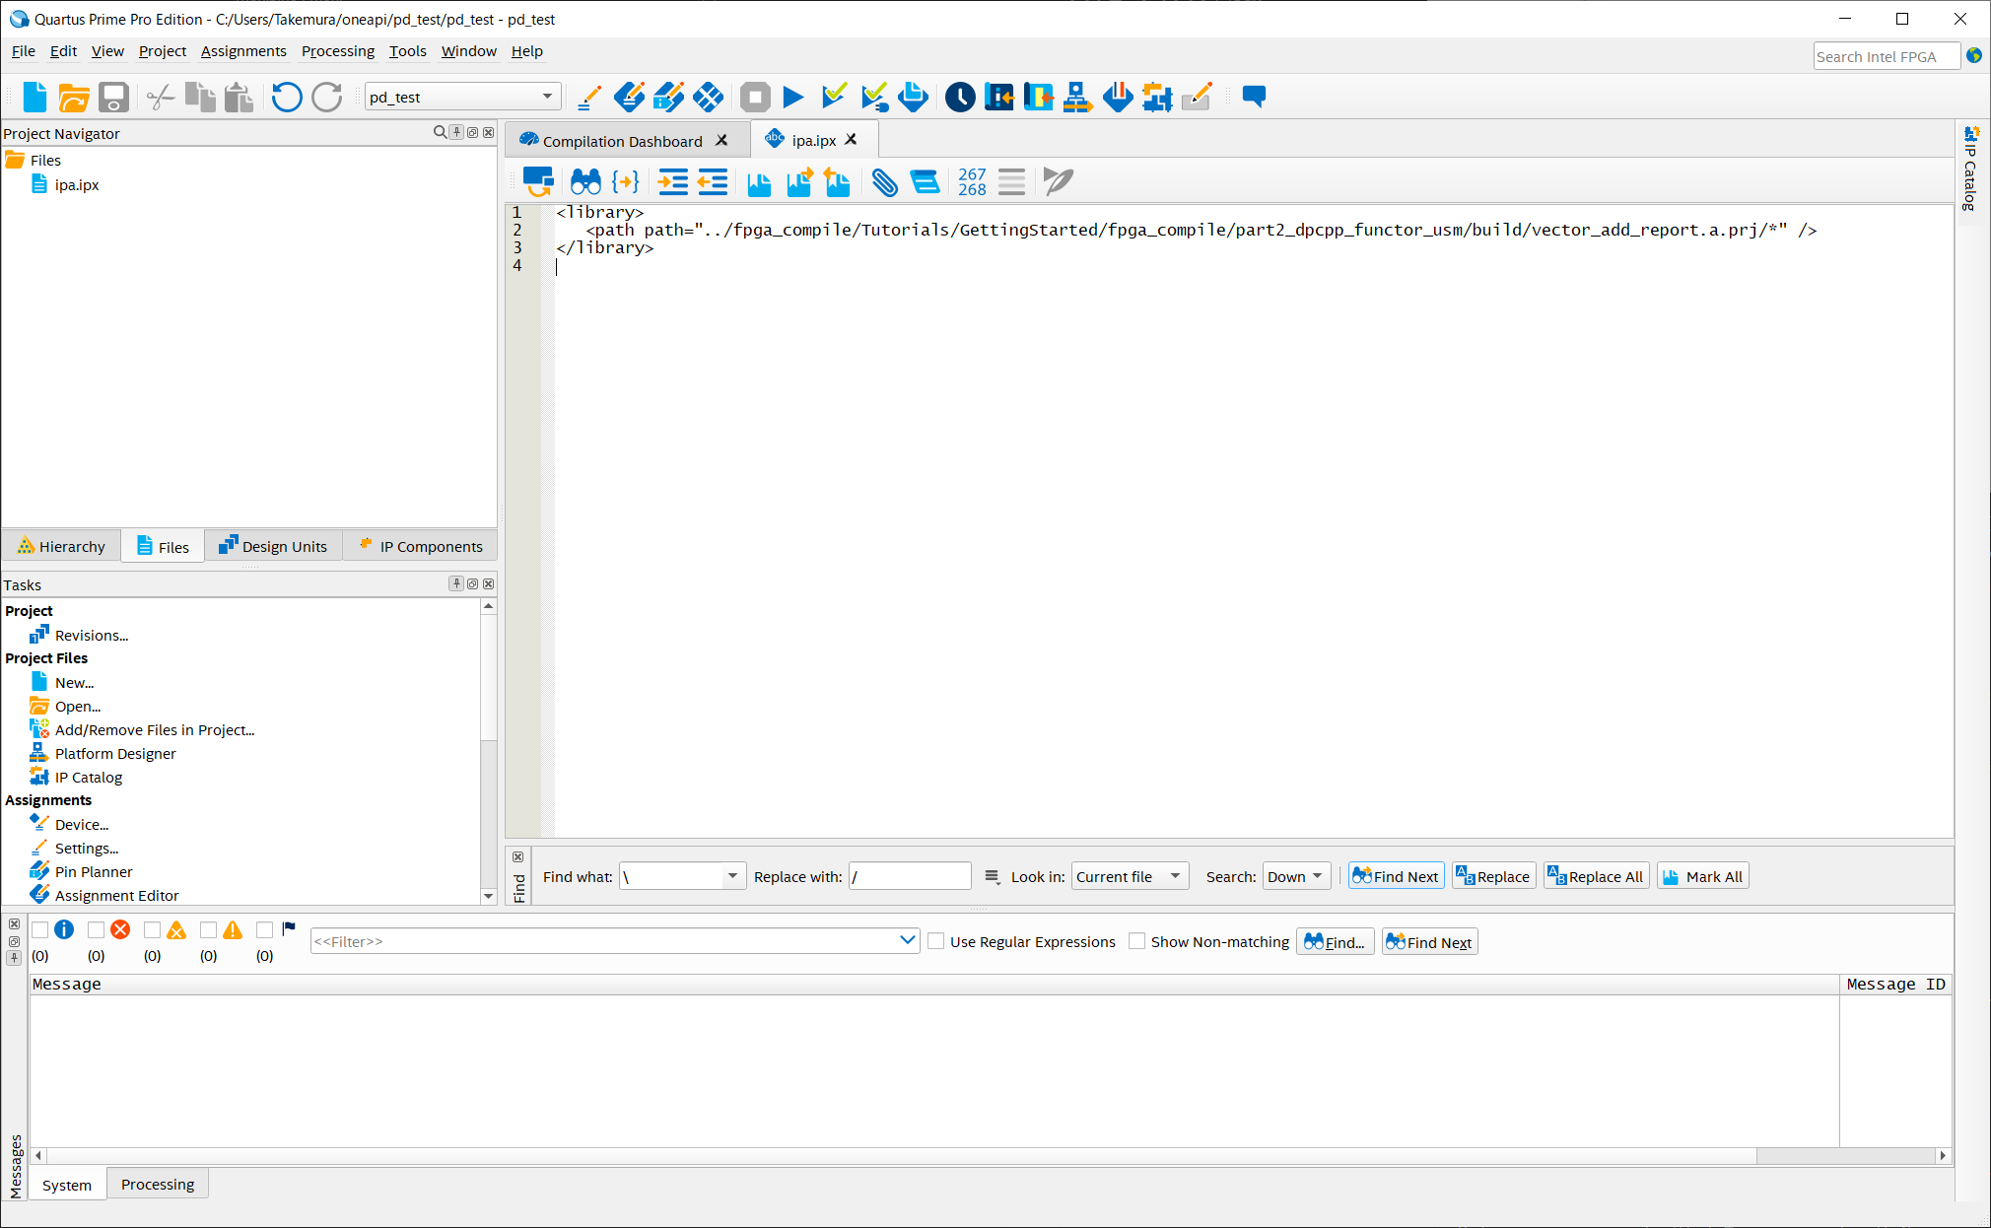The width and height of the screenshot is (1991, 1228).
Task: Open the Search direction Down dropdown
Action: (x=1296, y=876)
